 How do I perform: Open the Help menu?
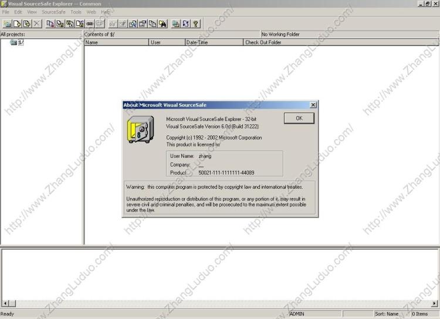coord(106,12)
